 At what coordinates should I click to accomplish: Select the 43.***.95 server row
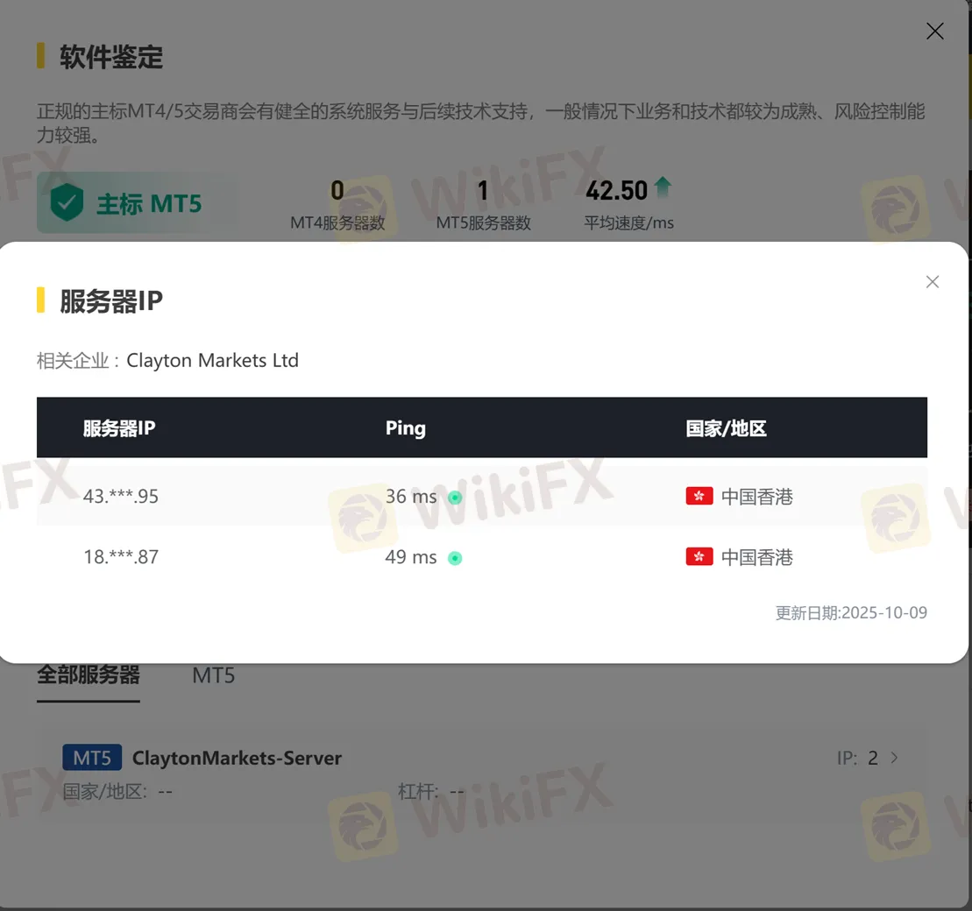pyautogui.click(x=482, y=496)
